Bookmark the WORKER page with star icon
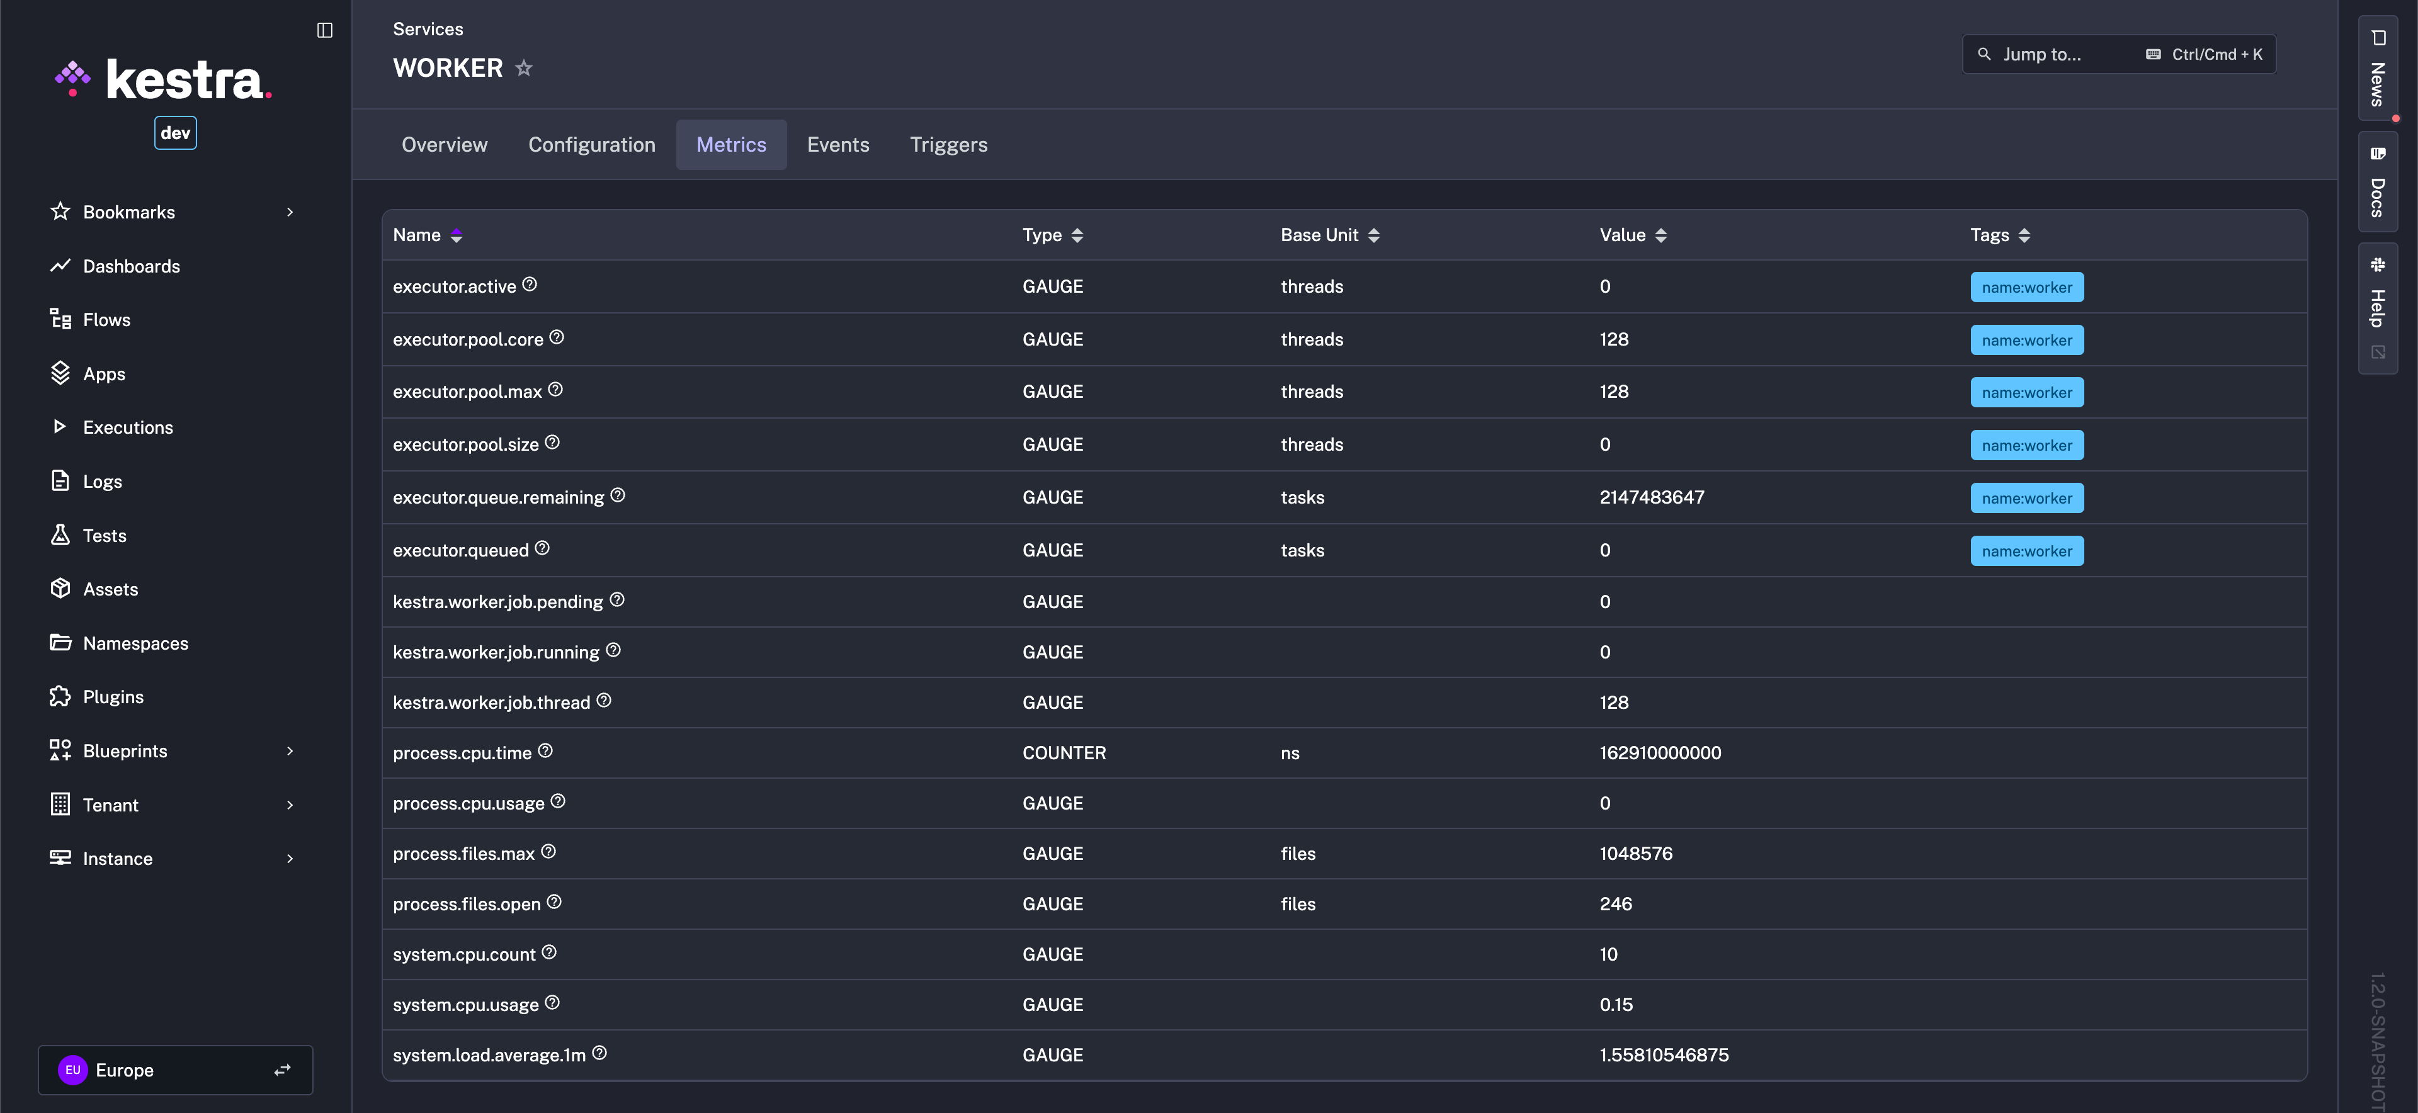2418x1113 pixels. coord(524,67)
